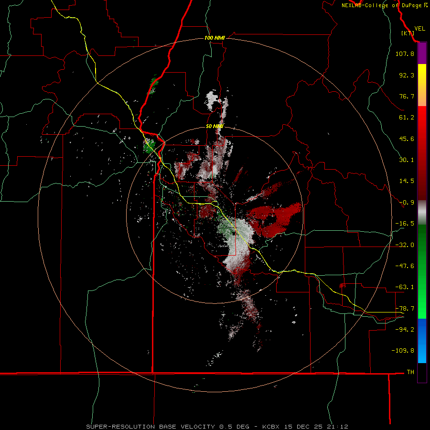
Task: Click the -0.9 legend value
Action: pos(407,203)
